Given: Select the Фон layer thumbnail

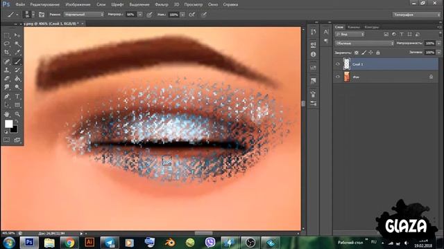Looking at the screenshot, I should coord(347,77).
